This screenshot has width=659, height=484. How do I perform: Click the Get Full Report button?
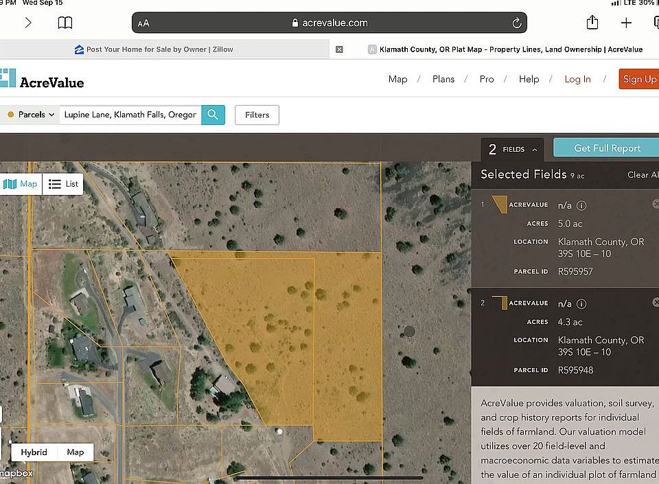pyautogui.click(x=606, y=148)
